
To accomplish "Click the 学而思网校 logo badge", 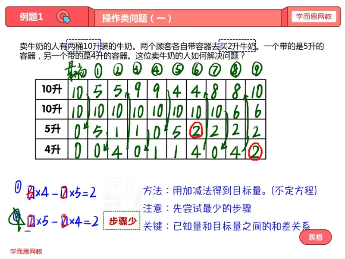I will tap(314, 16).
